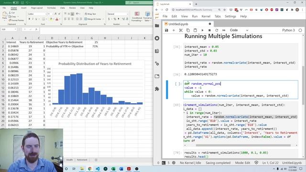Save the notebook in JupyterLab toolbar
306x172 pixels.
click(166, 30)
